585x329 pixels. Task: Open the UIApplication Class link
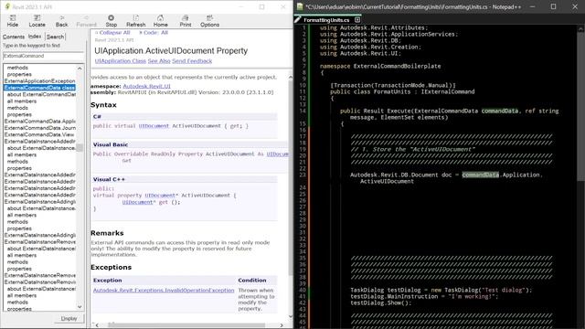[x=120, y=61]
